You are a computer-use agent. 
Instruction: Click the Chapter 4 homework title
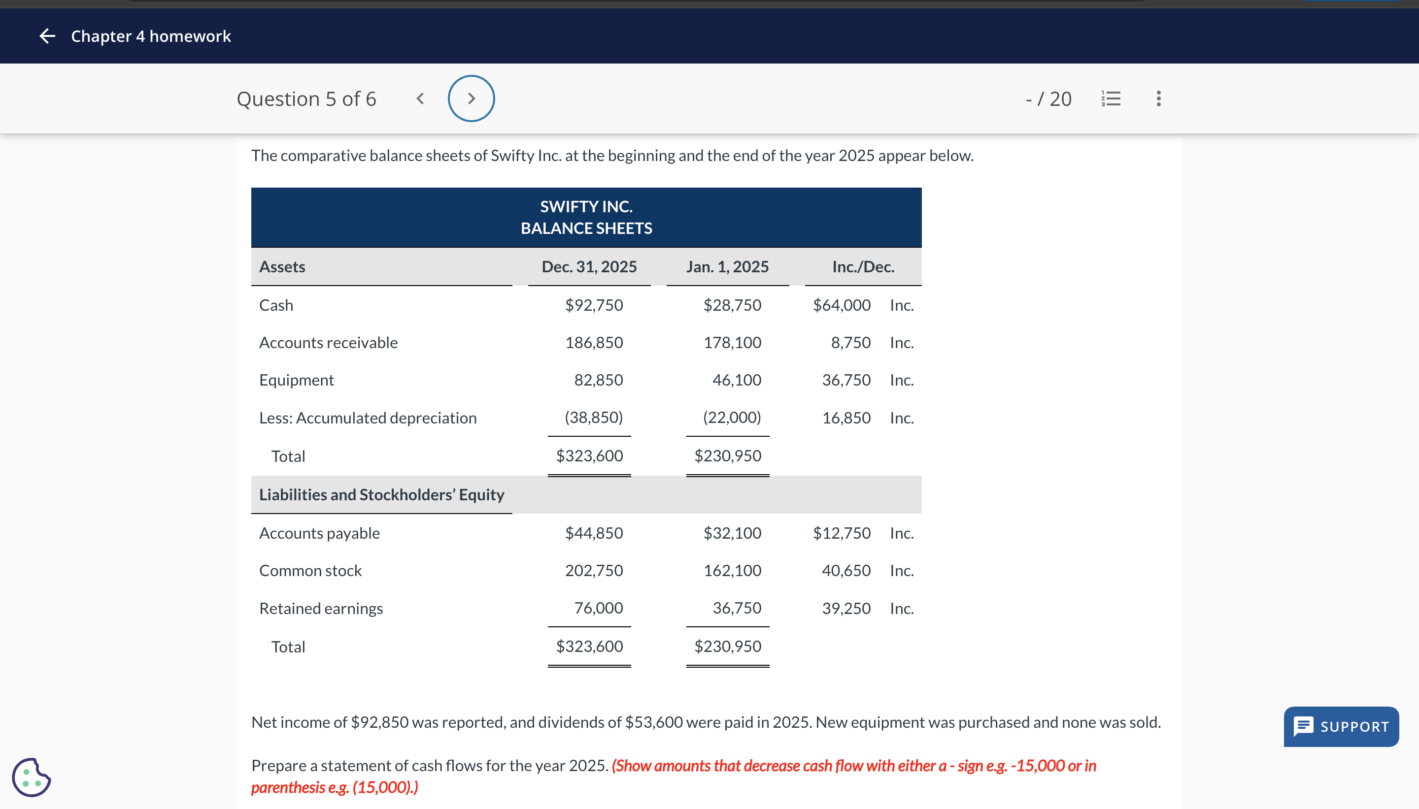151,36
